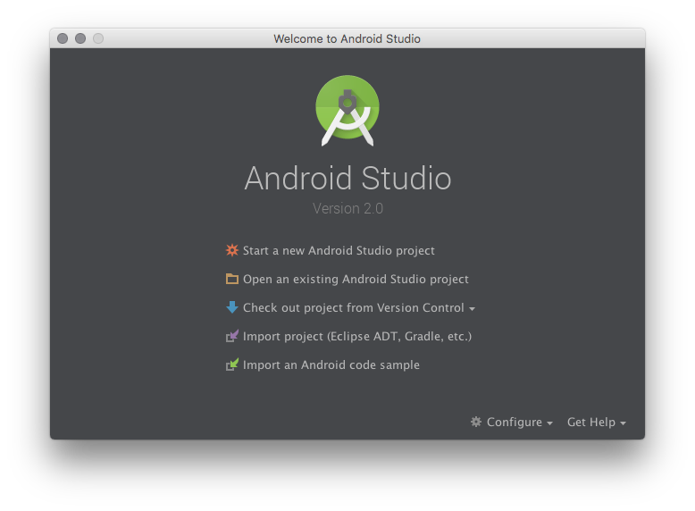The width and height of the screenshot is (695, 511).
Task: Click the orange starburst new project icon
Action: click(x=231, y=250)
